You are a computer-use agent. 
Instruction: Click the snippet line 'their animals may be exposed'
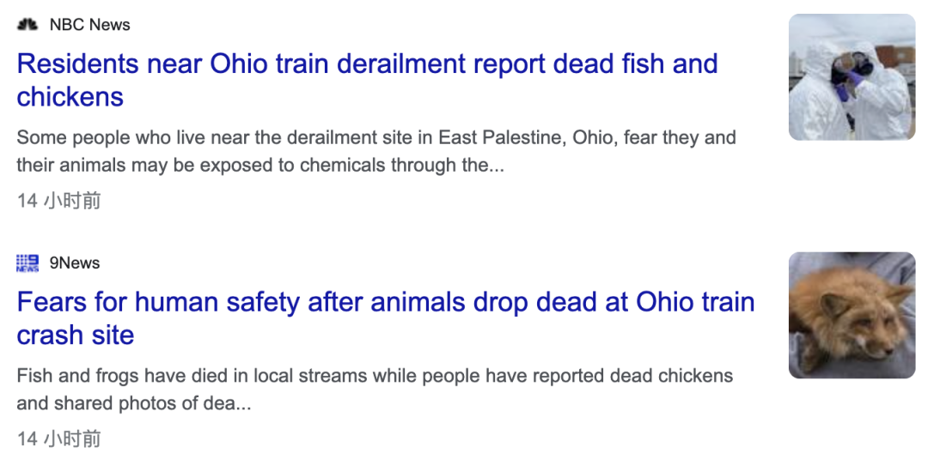point(260,165)
